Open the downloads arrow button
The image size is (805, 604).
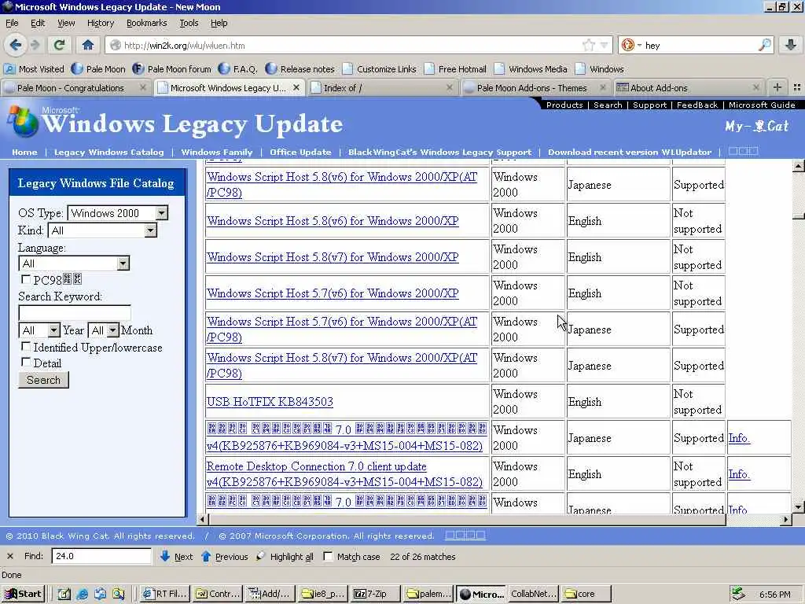pos(791,45)
